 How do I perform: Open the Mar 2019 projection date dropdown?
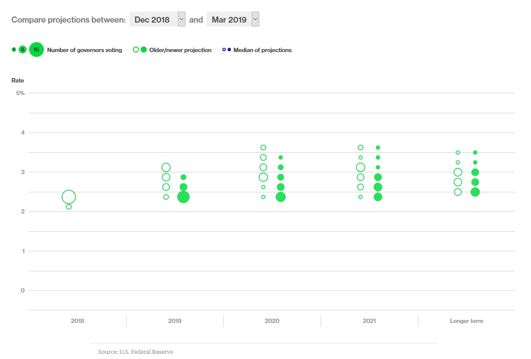[x=233, y=20]
